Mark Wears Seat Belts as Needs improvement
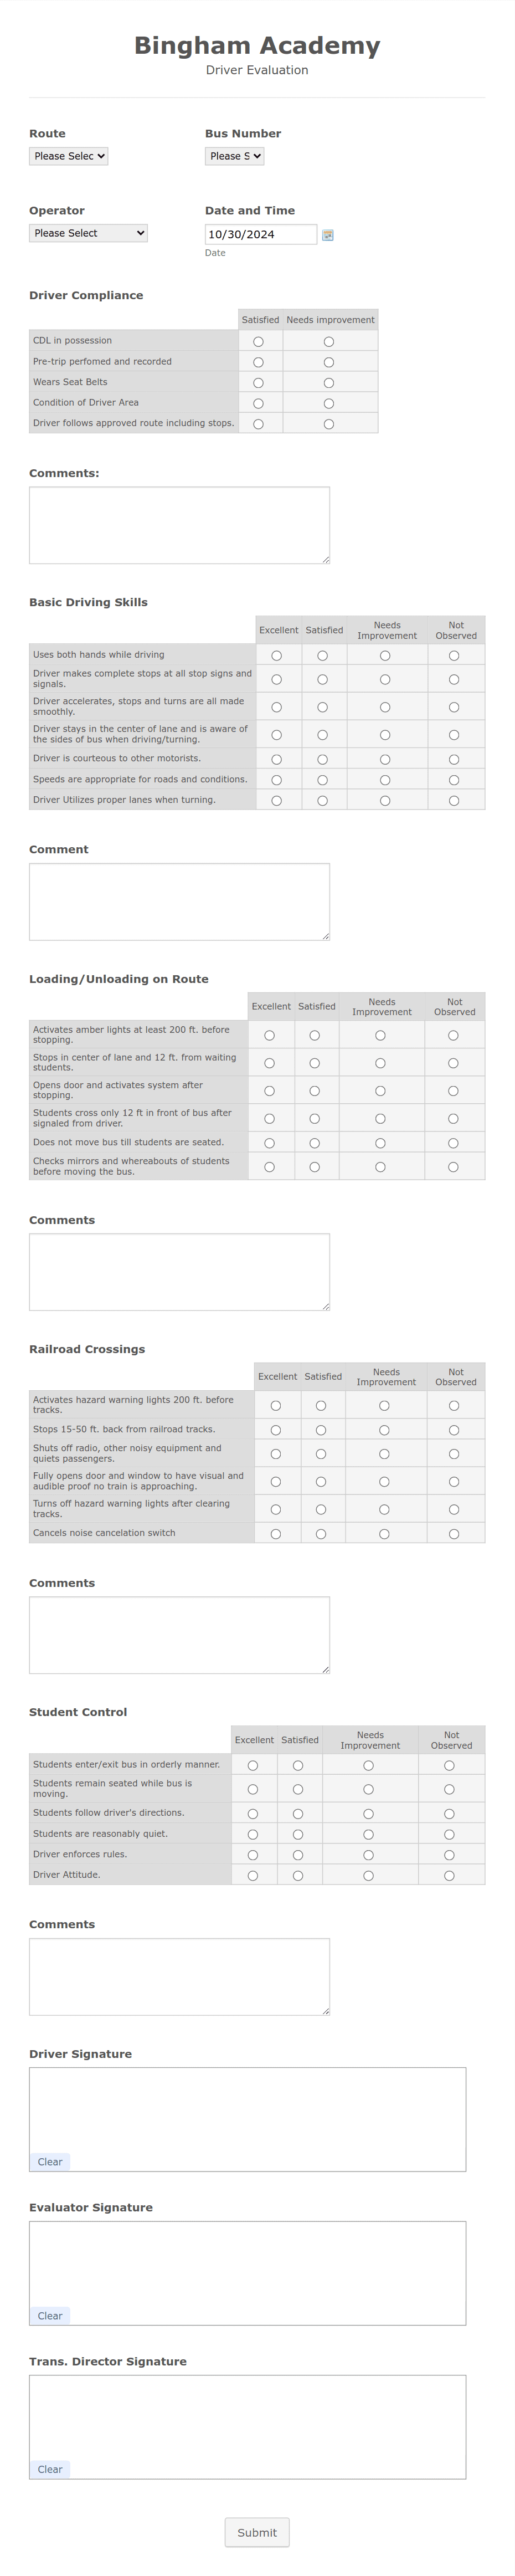Screen dimensions: 515x2576 tap(330, 382)
